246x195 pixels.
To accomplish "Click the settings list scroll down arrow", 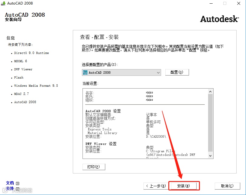I will tap(211, 156).
